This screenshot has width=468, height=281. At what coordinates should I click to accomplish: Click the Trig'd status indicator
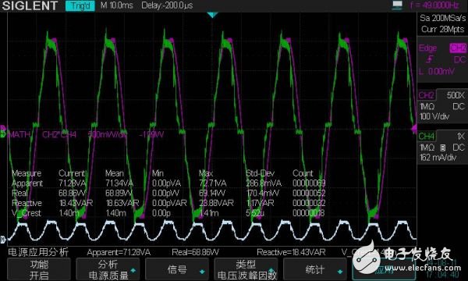click(x=80, y=5)
